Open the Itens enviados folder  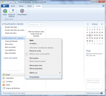[x=10, y=47]
